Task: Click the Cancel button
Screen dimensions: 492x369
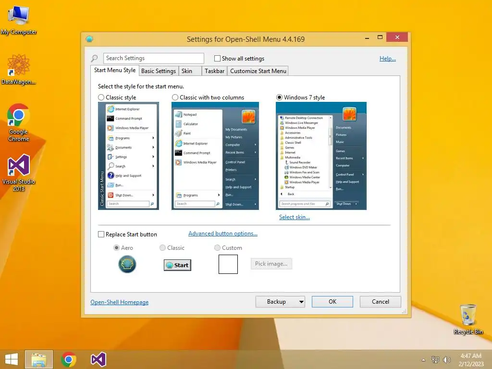Action: 381,302
